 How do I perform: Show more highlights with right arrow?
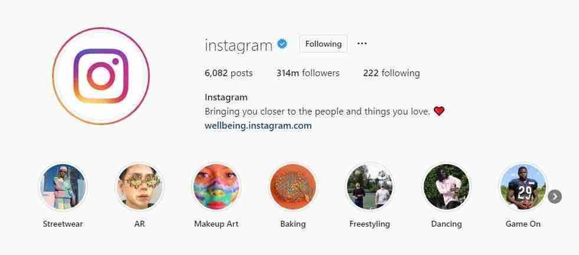tap(555, 197)
